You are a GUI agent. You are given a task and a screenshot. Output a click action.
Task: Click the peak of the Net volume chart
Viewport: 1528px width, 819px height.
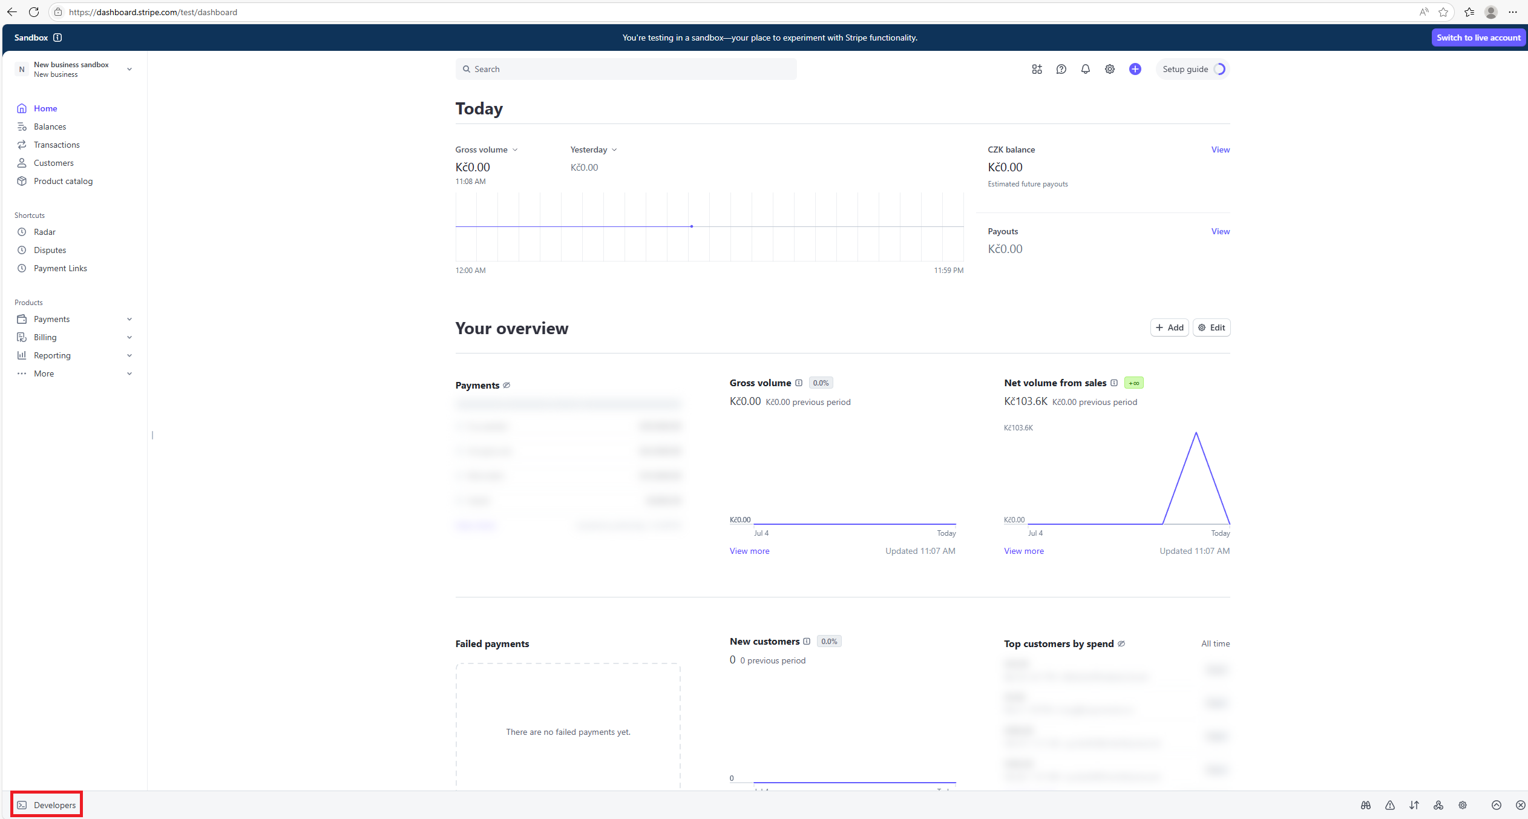click(1196, 433)
